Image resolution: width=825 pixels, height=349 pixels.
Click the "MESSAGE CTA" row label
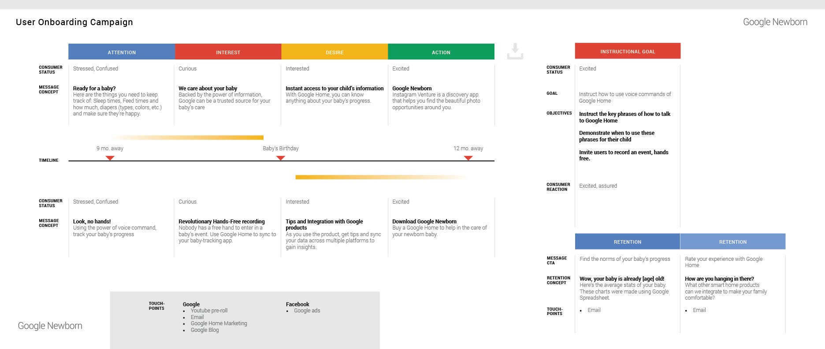point(557,260)
